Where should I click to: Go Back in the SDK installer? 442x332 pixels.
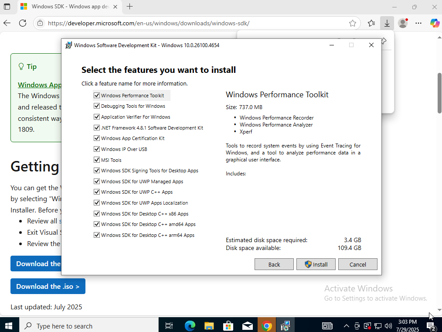[274, 264]
